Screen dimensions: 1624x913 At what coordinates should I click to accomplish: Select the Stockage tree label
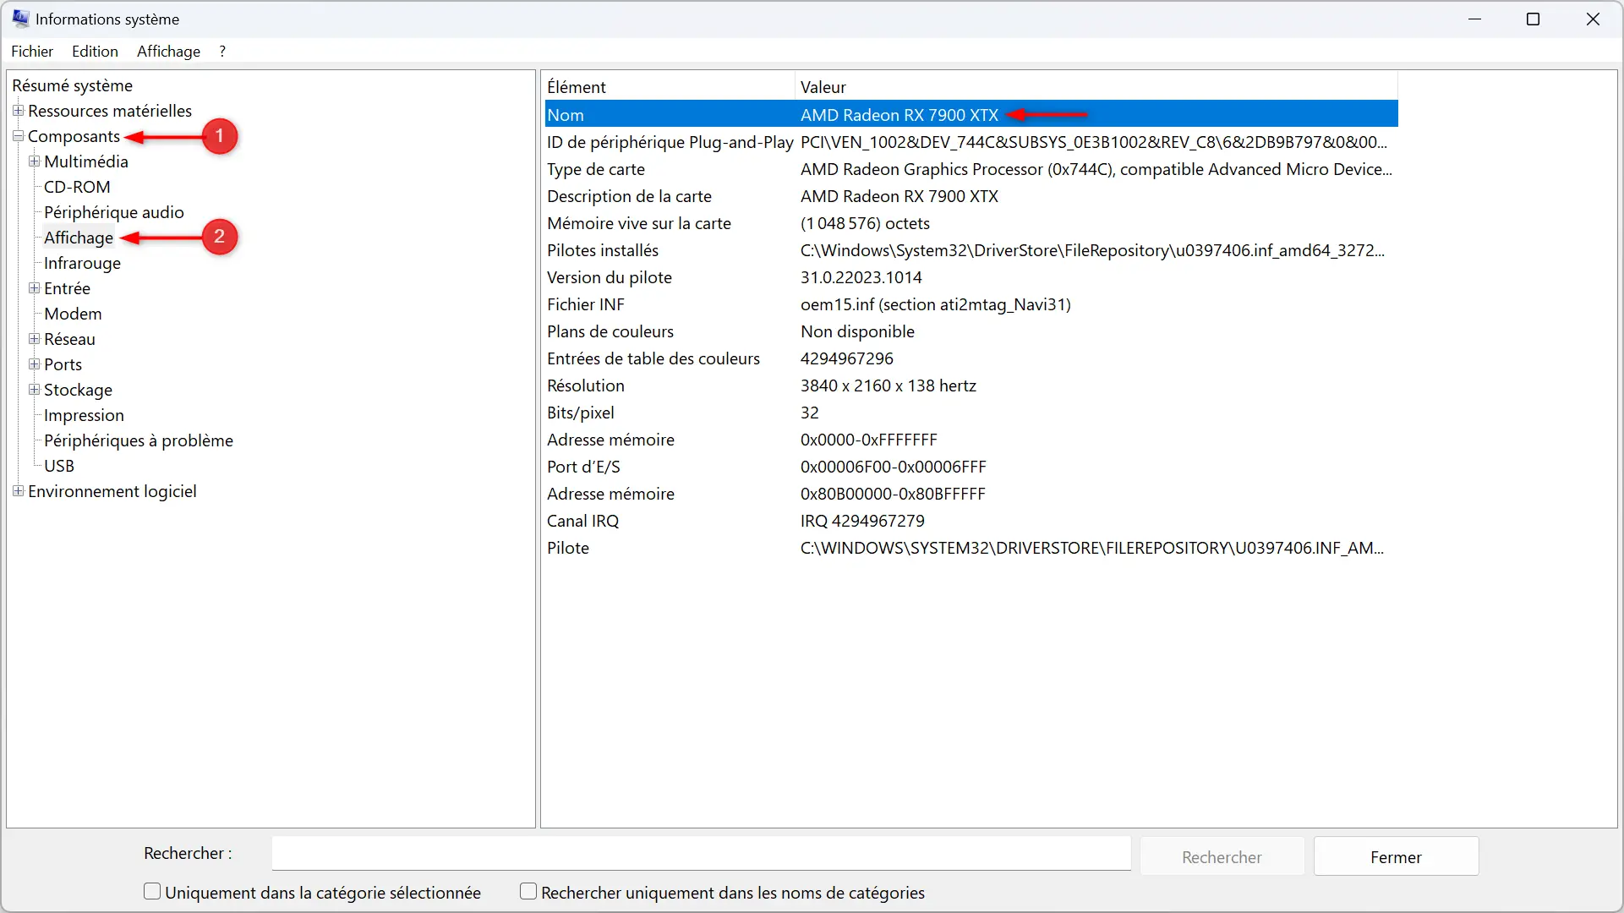[x=78, y=390]
